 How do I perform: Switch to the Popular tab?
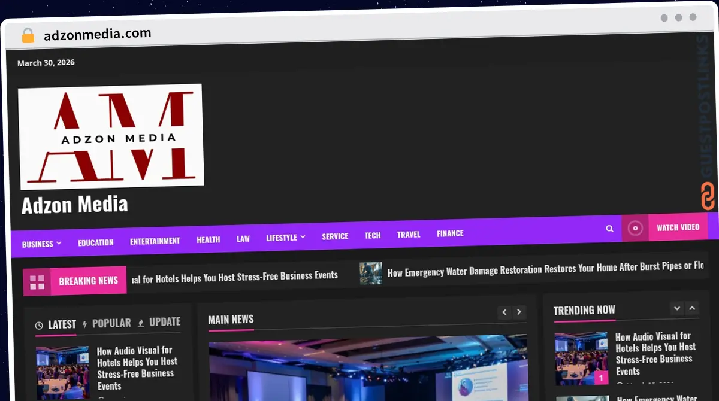coord(111,323)
